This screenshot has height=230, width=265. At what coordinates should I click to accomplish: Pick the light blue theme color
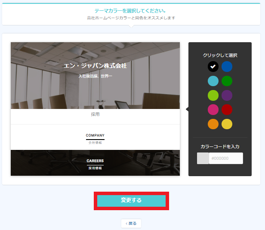[x=213, y=81]
